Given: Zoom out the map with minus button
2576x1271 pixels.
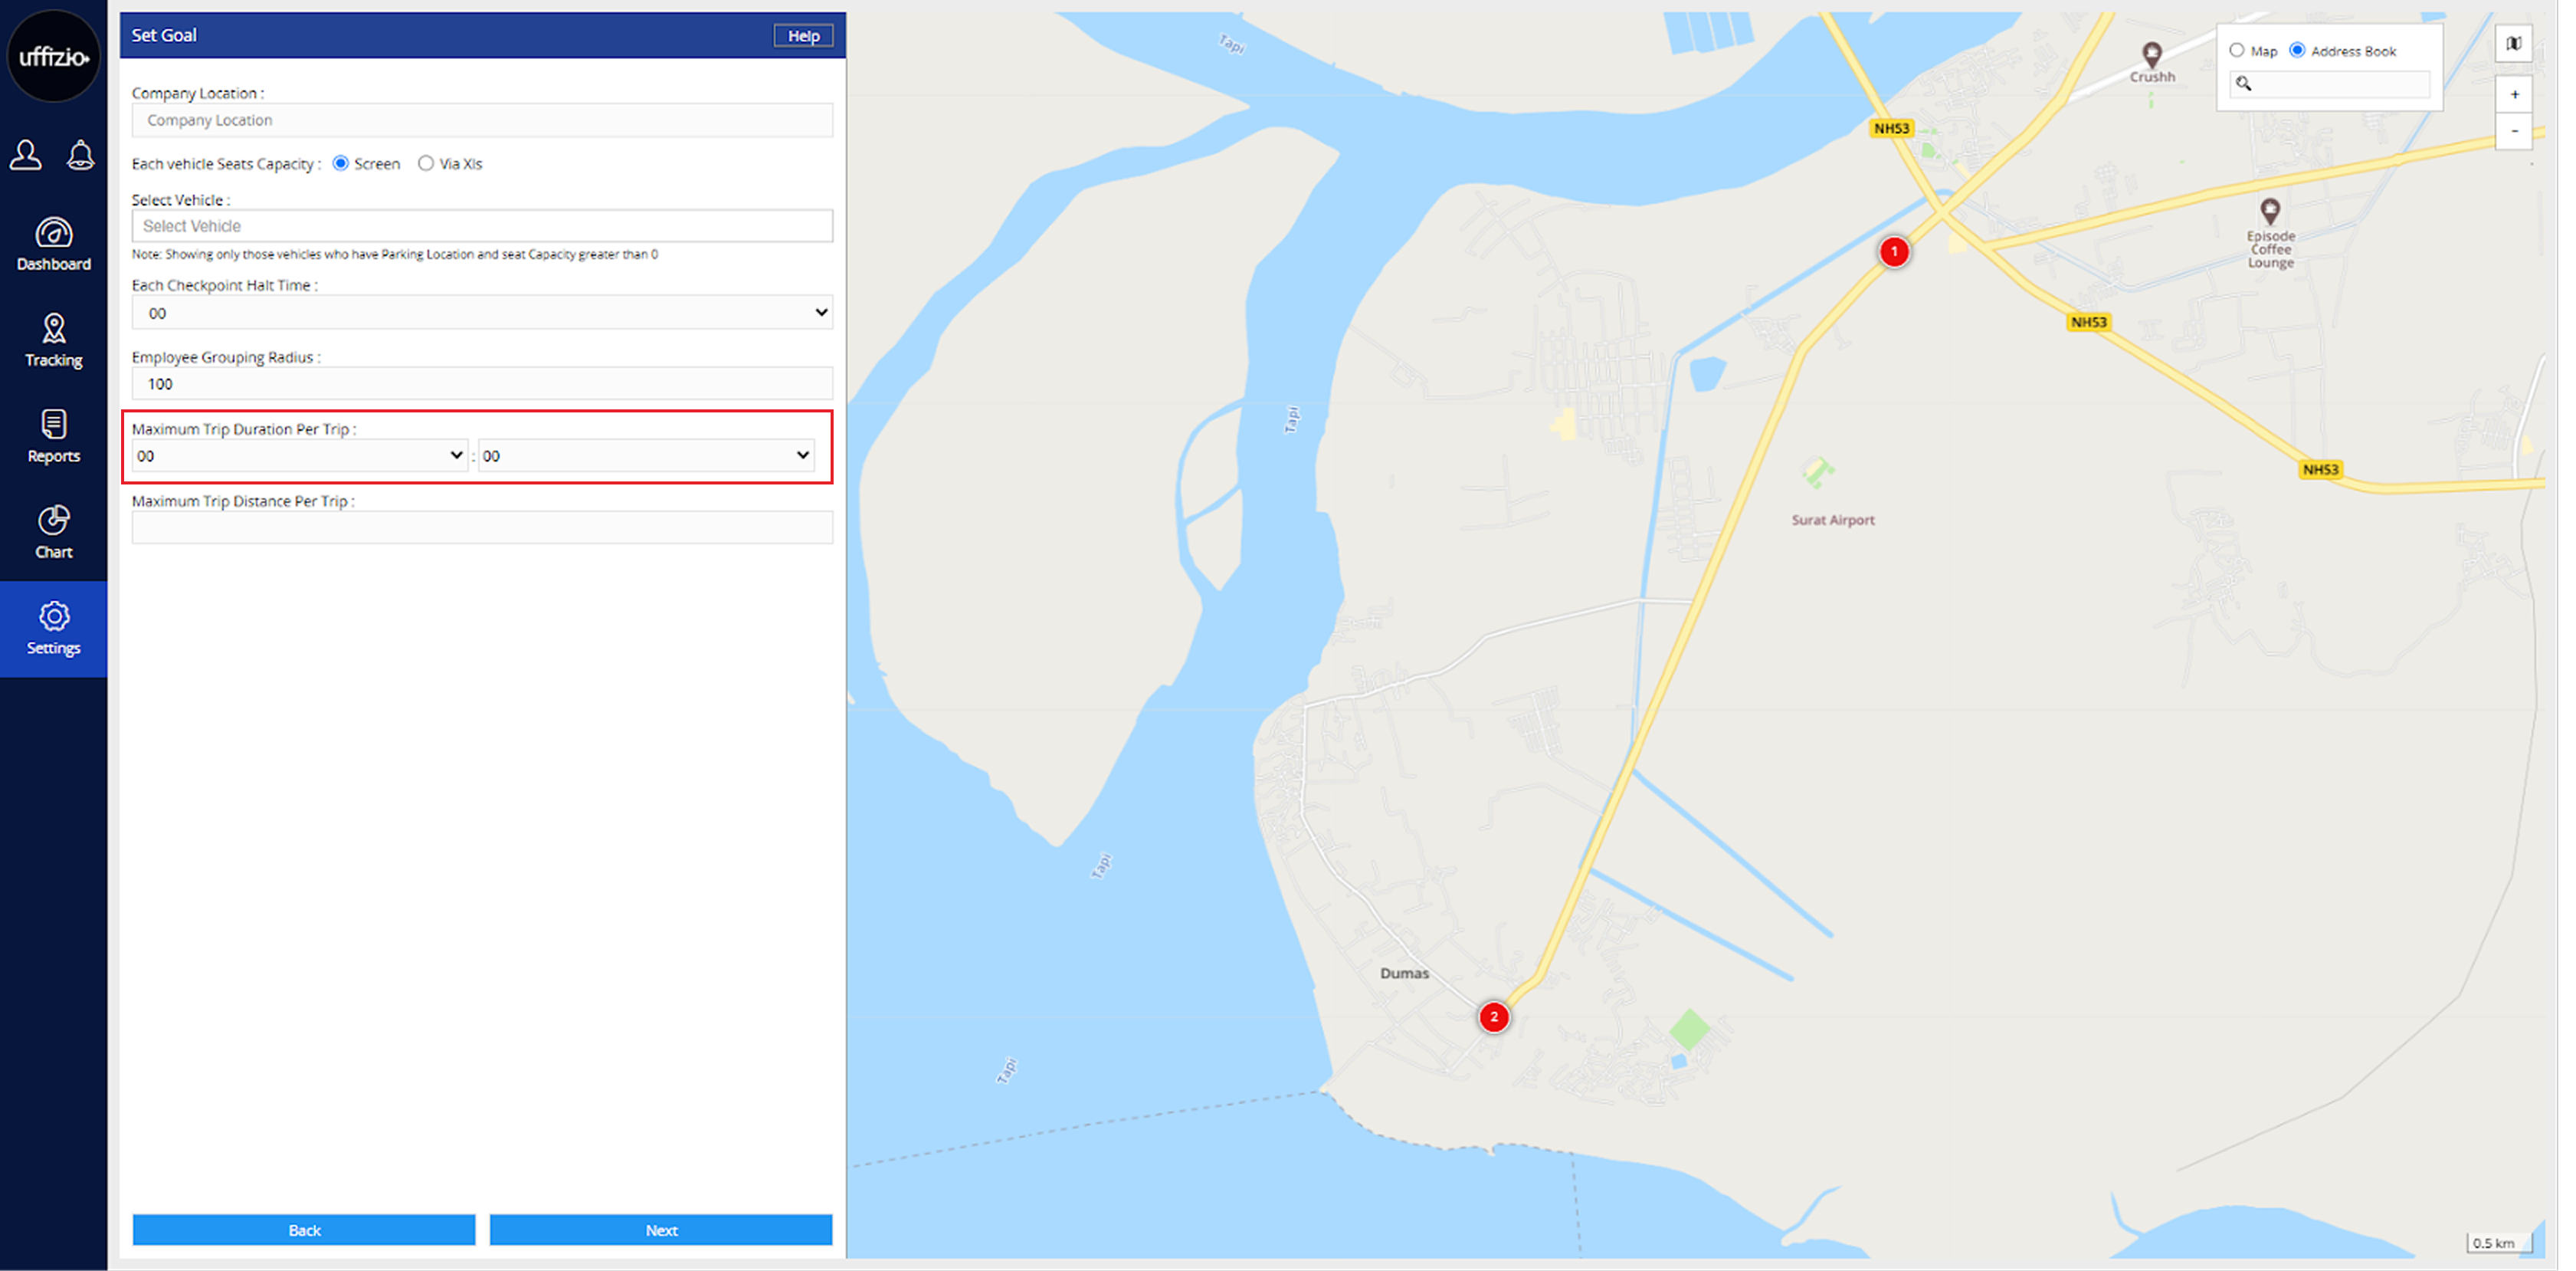Looking at the screenshot, I should click(x=2513, y=131).
